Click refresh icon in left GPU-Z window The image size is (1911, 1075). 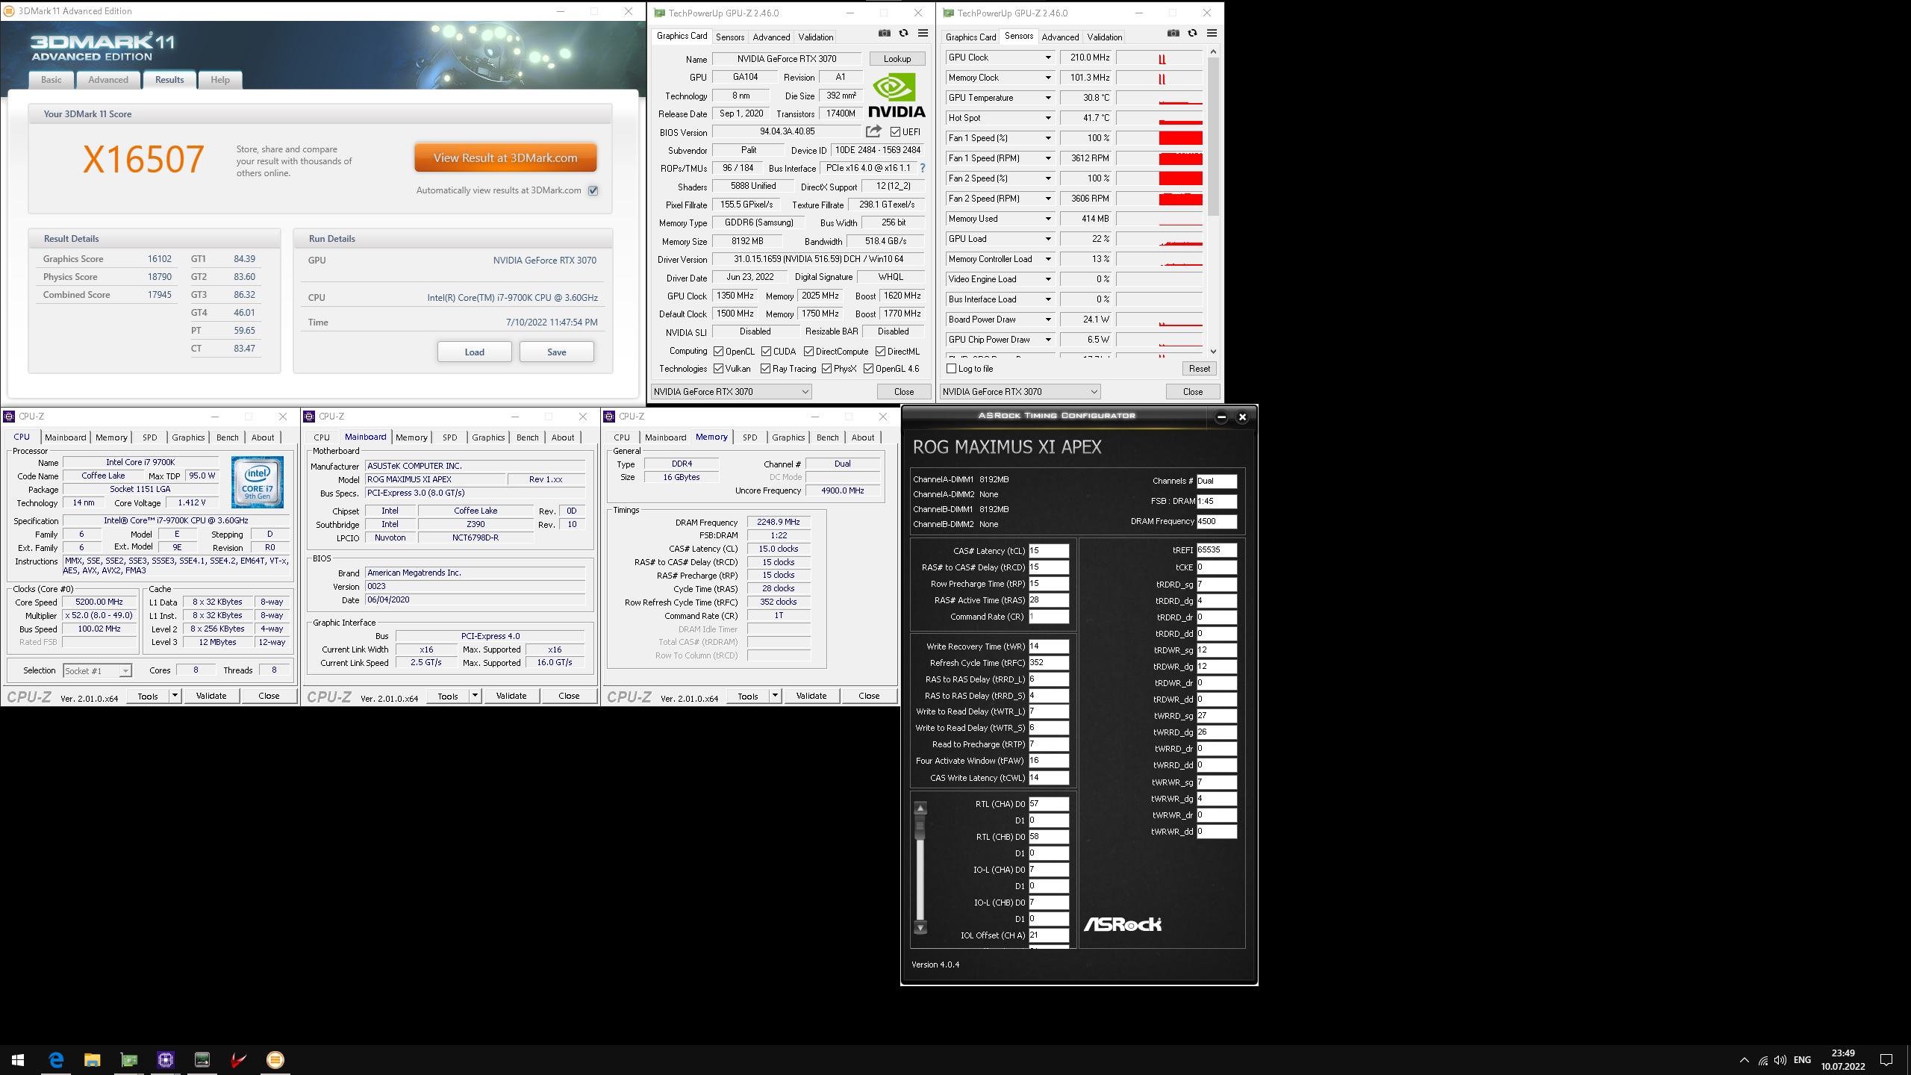[x=903, y=34]
